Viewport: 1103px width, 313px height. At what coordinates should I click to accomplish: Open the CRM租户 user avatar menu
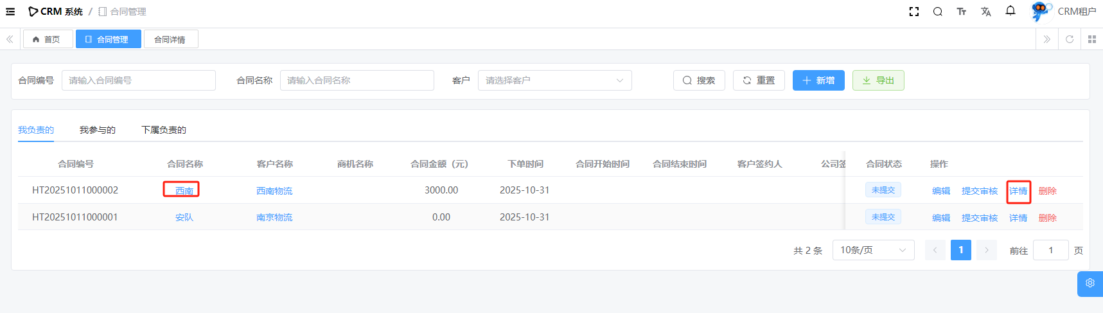tap(1041, 12)
